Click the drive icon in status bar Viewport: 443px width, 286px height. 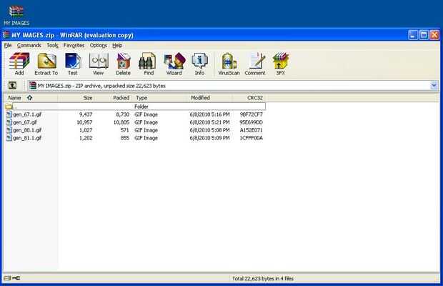(7, 278)
